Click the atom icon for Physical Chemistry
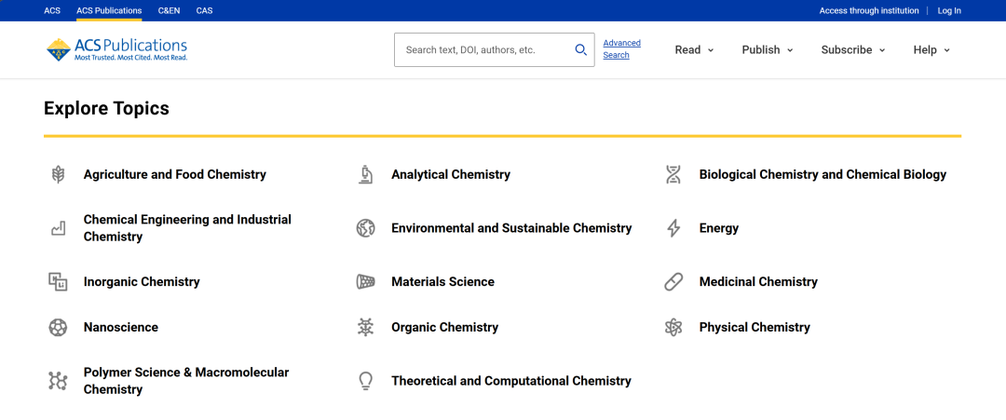The width and height of the screenshot is (1006, 420). (x=673, y=328)
